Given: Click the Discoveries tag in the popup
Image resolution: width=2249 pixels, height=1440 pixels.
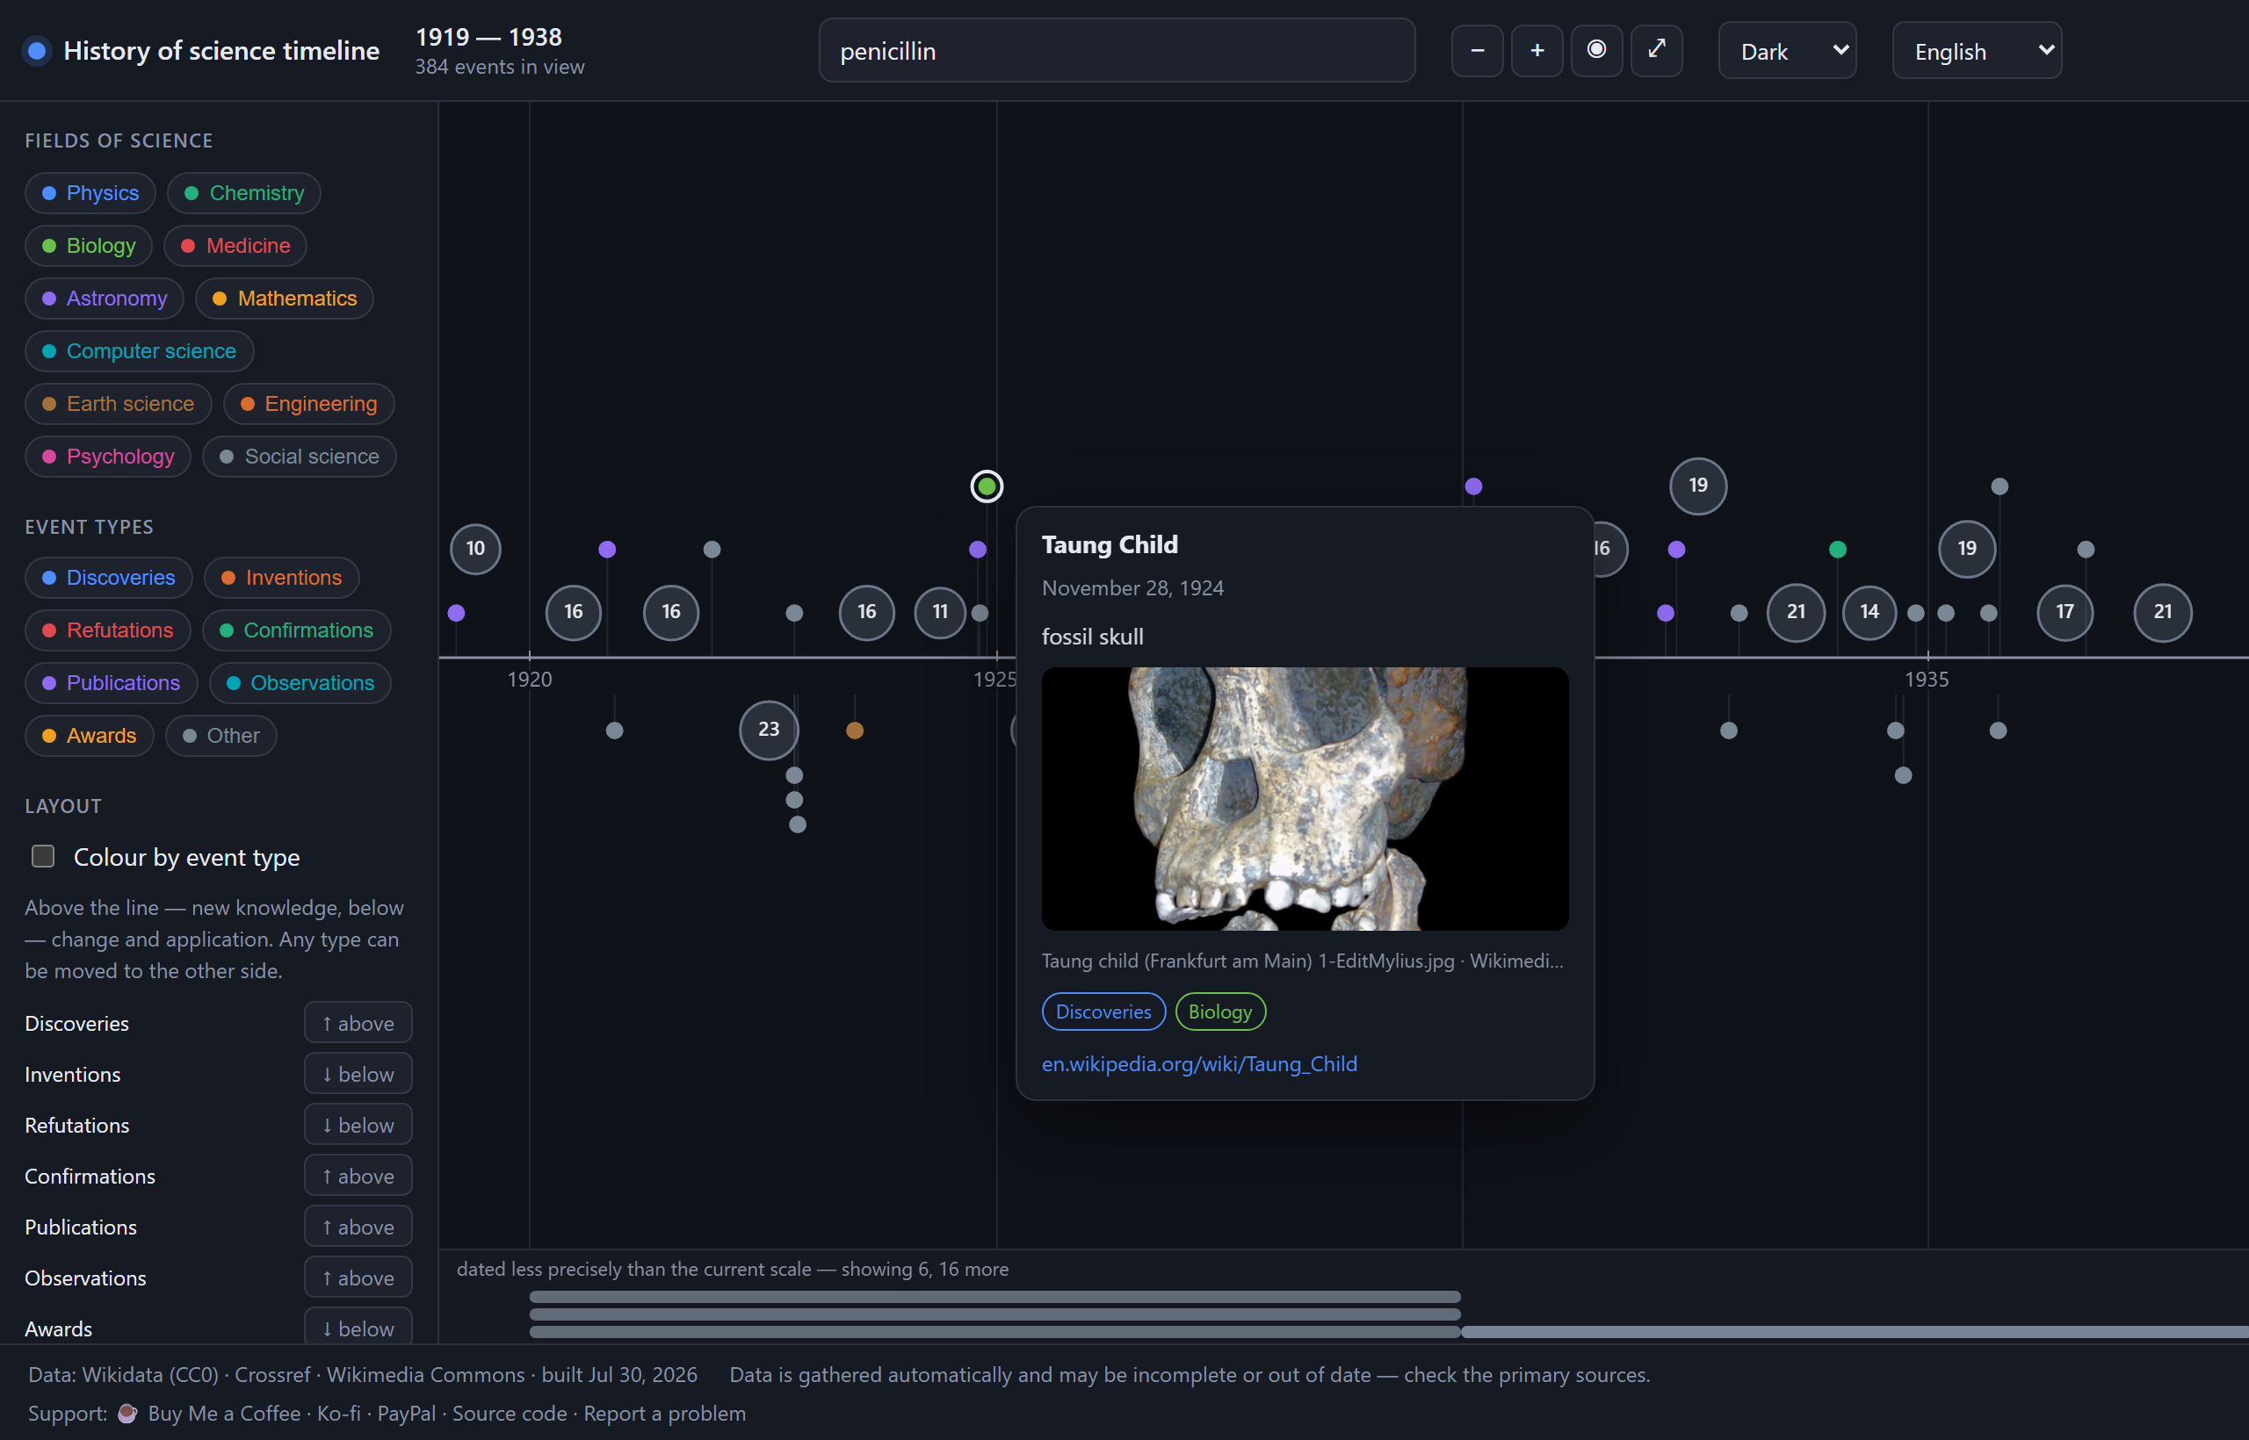Looking at the screenshot, I should tap(1104, 1012).
